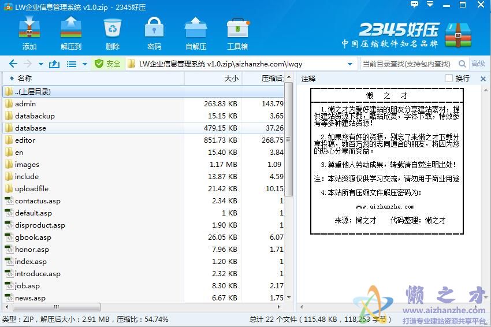
Task: Open the 密码 (Password) lock icon
Action: coord(154,34)
